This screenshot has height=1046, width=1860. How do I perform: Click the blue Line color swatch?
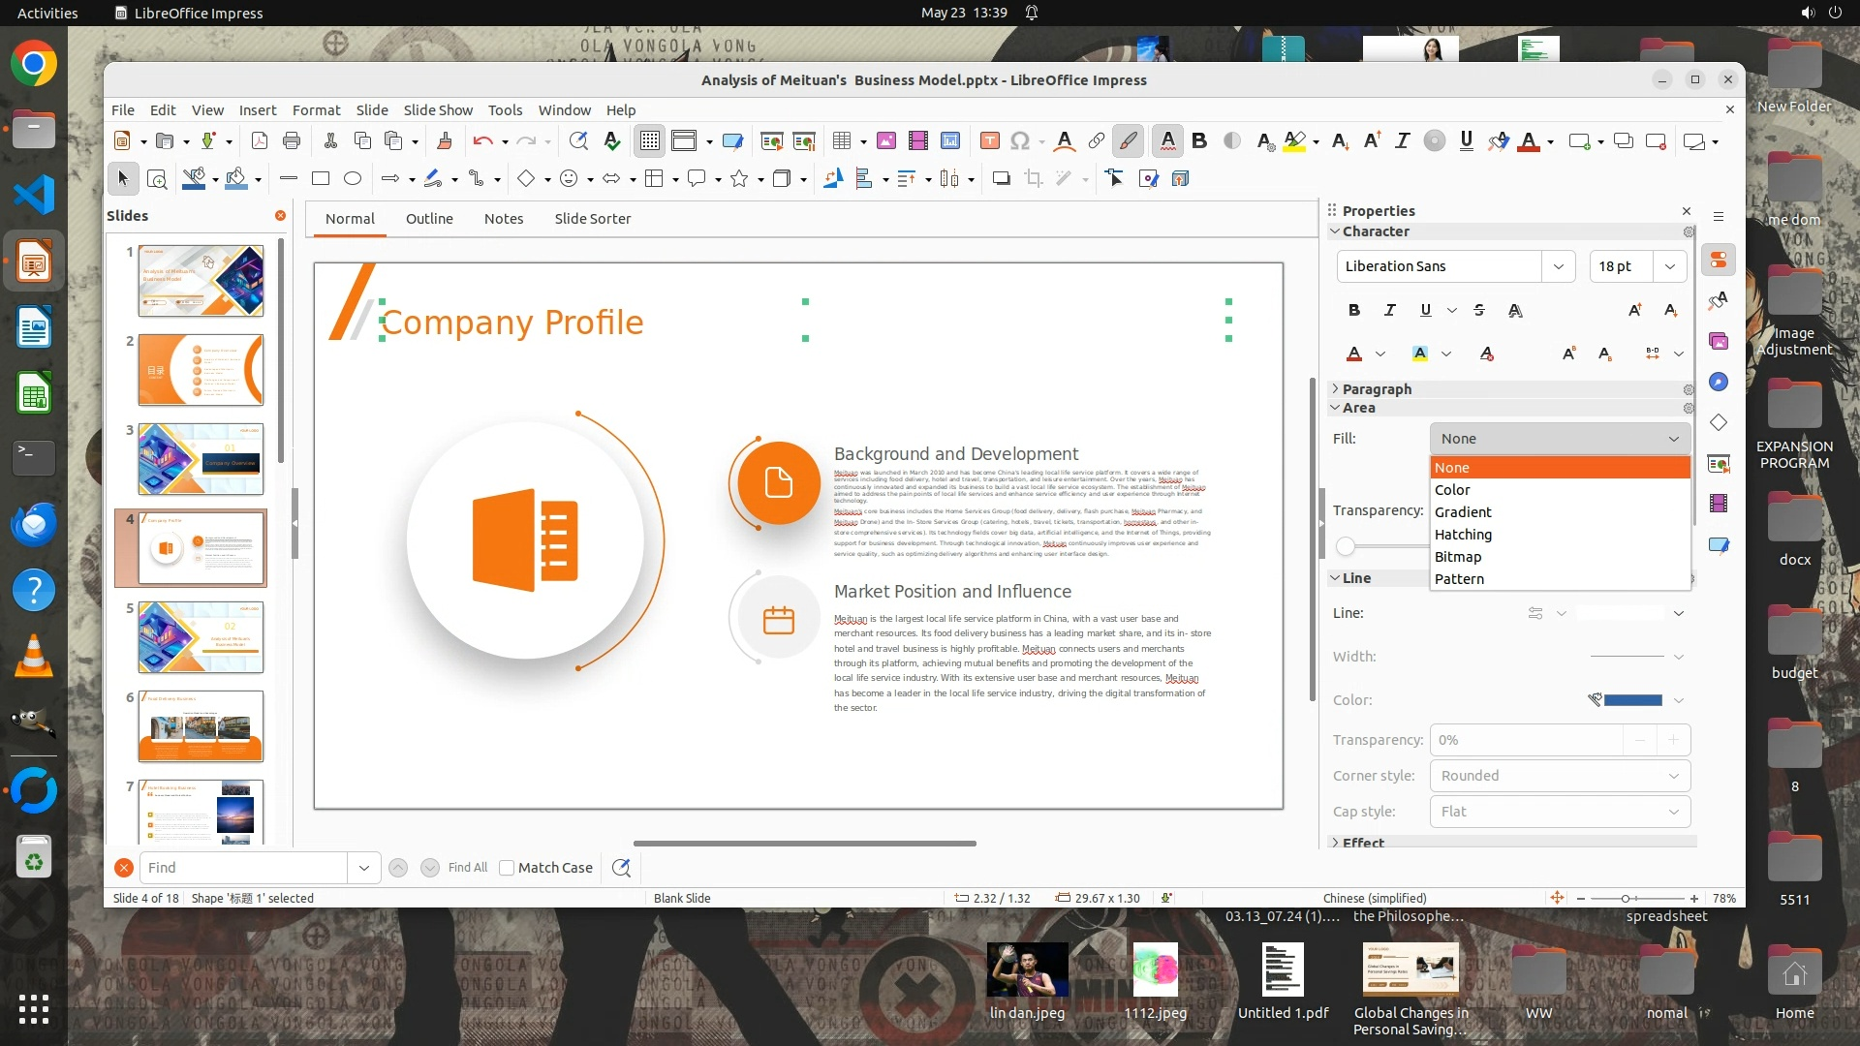coord(1632,700)
